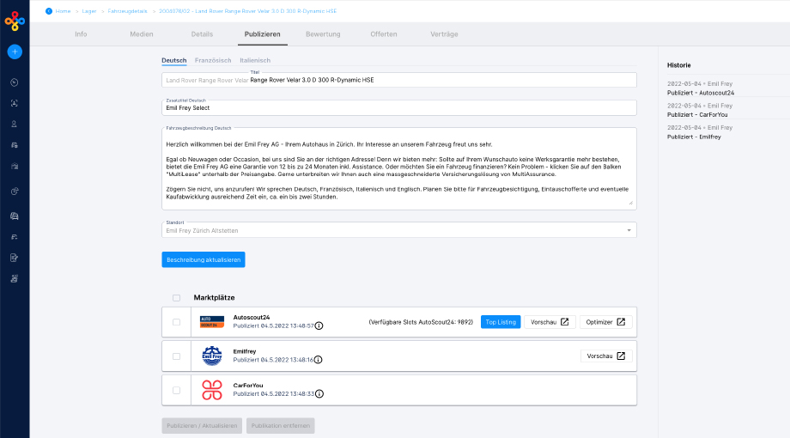Click the Autoscout24 marketplace logo
The image size is (790, 438).
212,321
